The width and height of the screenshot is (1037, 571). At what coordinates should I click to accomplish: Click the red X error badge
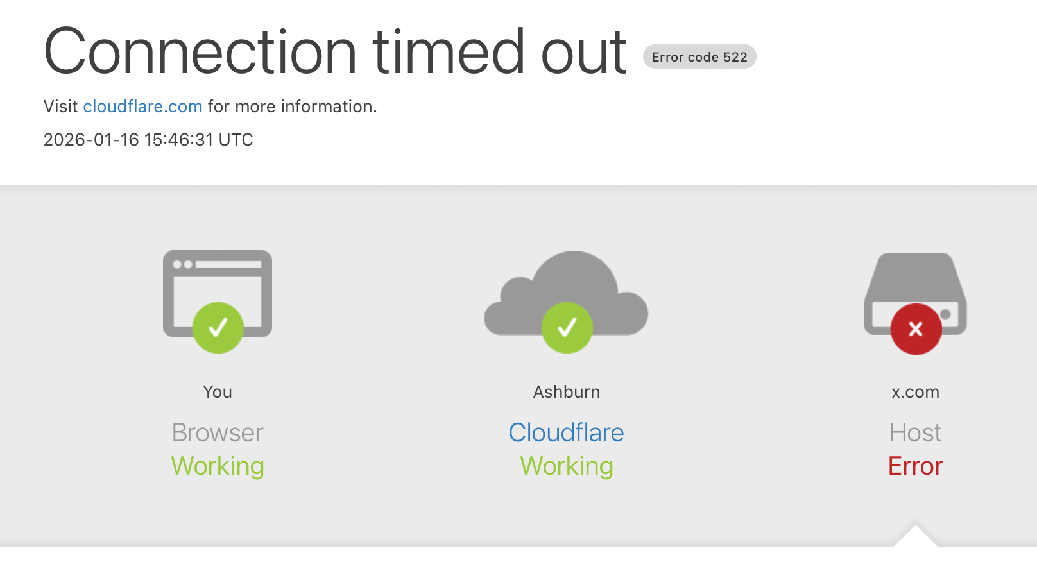(916, 329)
